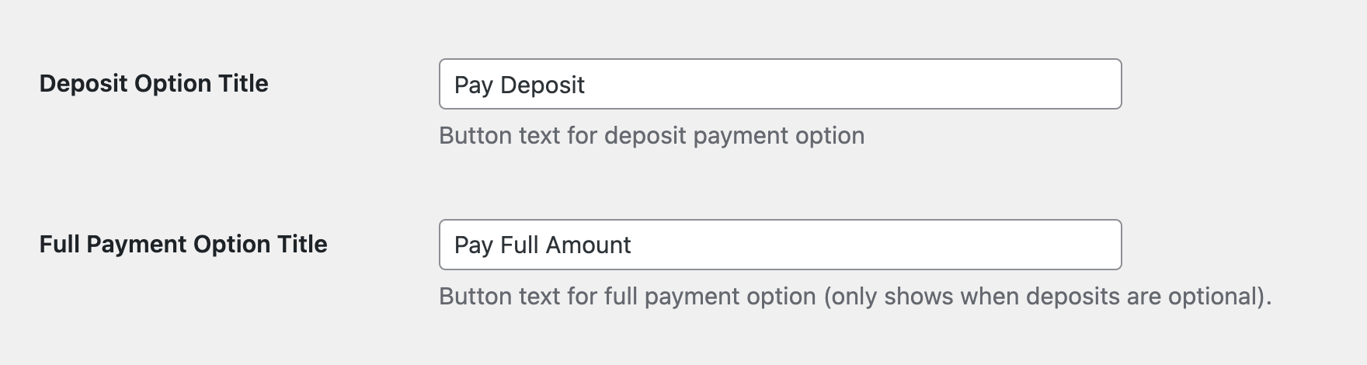Click the Deposit Option Title input field

pyautogui.click(x=780, y=84)
